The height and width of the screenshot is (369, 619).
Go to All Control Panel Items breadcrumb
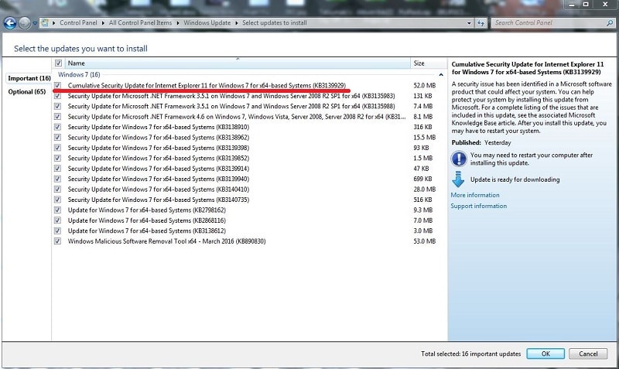click(x=140, y=23)
